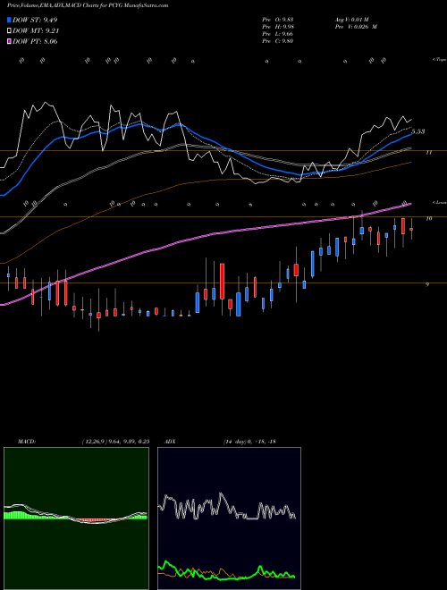Screen dimensions: 447x590
Task: Click the 5.53 label on the blue EMA line
Action: [x=418, y=131]
